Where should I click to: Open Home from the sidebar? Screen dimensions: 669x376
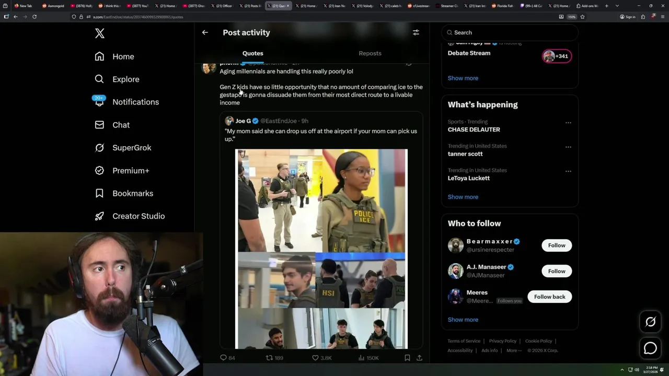coord(114,56)
